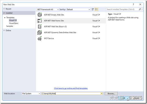This screenshot has width=147, height=104.
Task: Close the New Web Site dialog
Action: click(140, 4)
